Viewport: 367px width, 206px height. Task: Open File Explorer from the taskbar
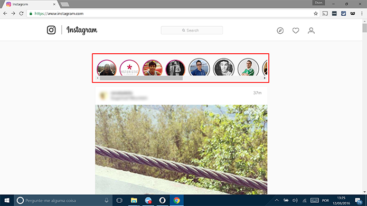(134, 200)
